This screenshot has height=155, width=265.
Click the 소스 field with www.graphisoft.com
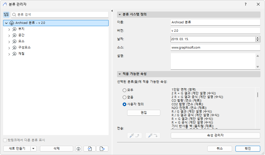pyautogui.click(x=215, y=47)
